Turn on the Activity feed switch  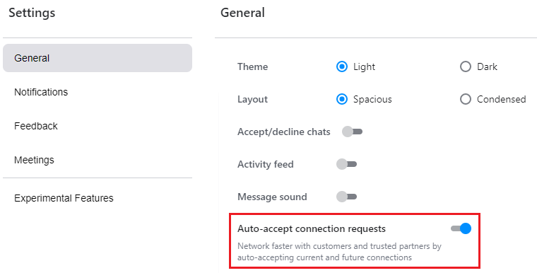pos(347,164)
